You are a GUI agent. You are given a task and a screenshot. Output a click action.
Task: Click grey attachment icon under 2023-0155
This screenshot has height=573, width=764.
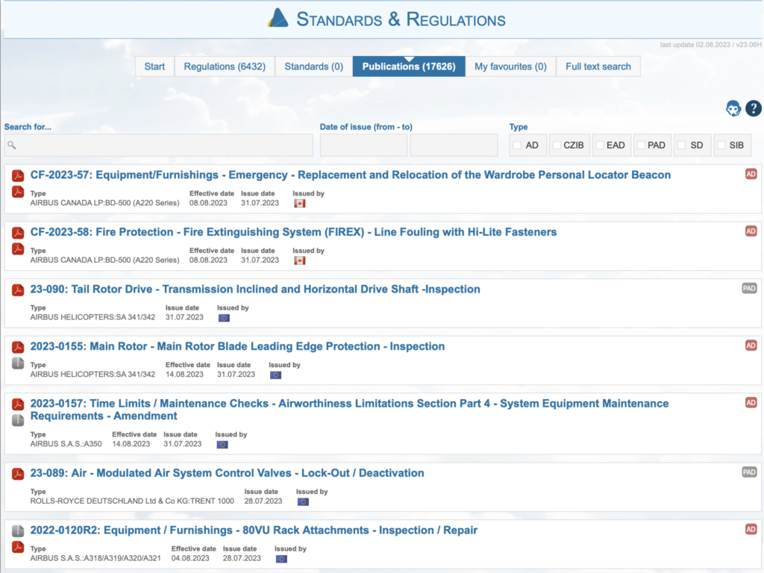pos(18,363)
